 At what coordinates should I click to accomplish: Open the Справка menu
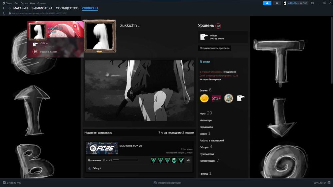41,3
